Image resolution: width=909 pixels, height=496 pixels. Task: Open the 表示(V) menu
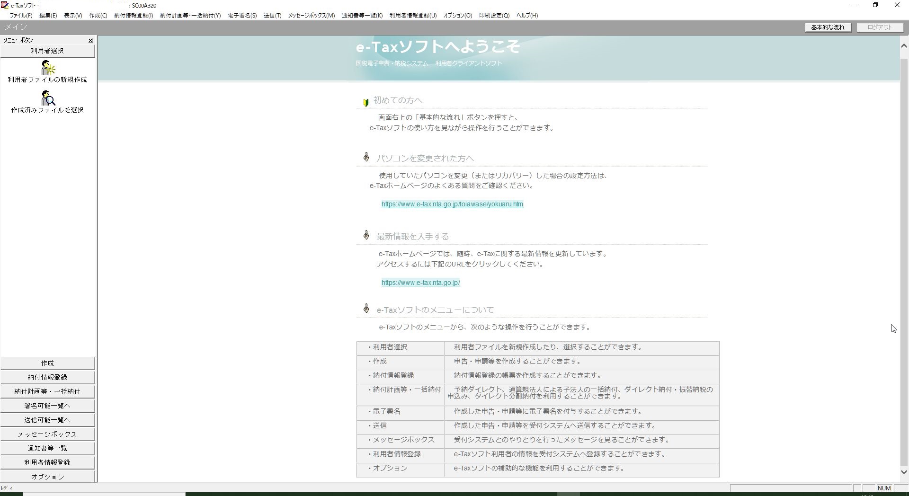[x=73, y=16]
